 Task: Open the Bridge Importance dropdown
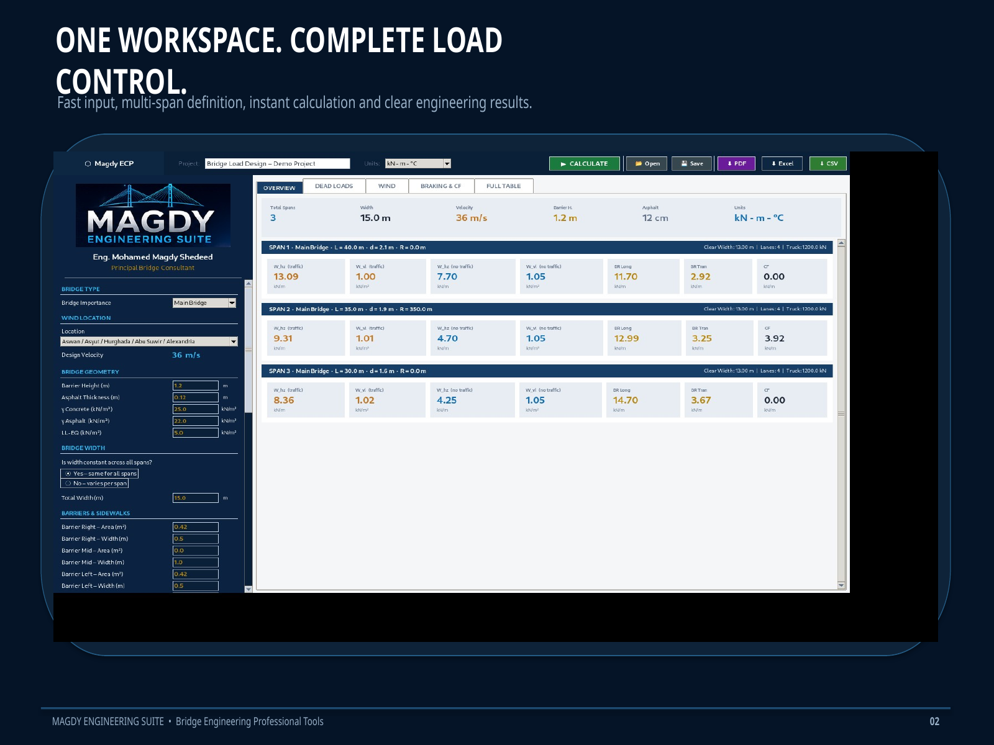(232, 303)
